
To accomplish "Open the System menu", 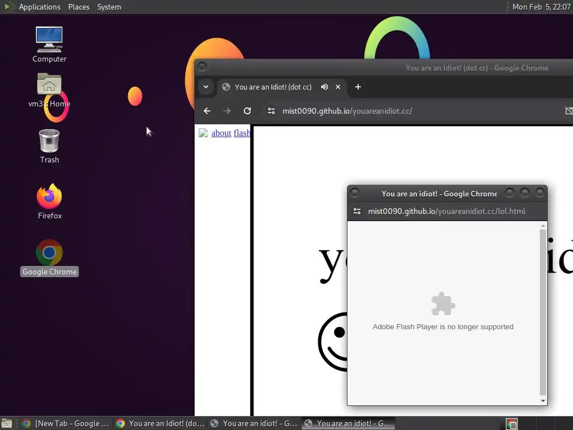I will pyautogui.click(x=109, y=7).
